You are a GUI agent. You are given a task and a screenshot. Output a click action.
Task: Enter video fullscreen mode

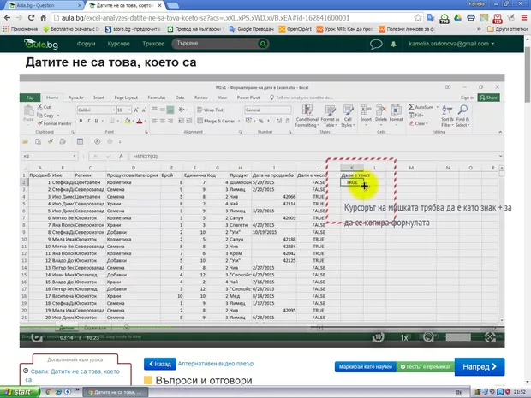coord(490,338)
